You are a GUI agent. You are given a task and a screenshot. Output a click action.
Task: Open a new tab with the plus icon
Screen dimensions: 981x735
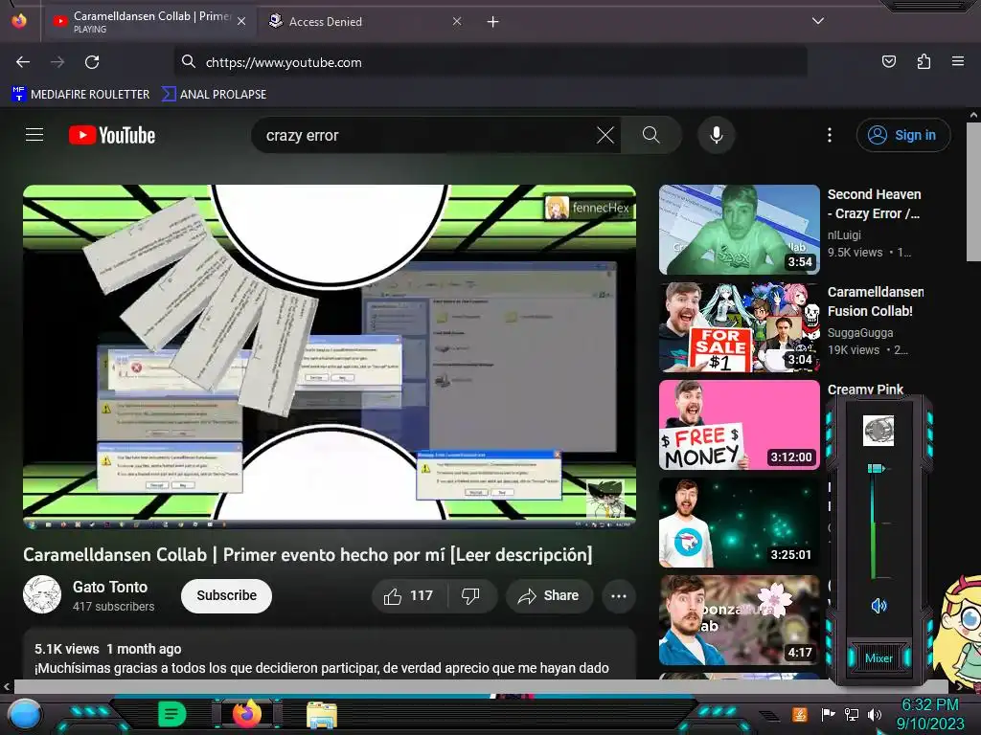[x=493, y=22]
